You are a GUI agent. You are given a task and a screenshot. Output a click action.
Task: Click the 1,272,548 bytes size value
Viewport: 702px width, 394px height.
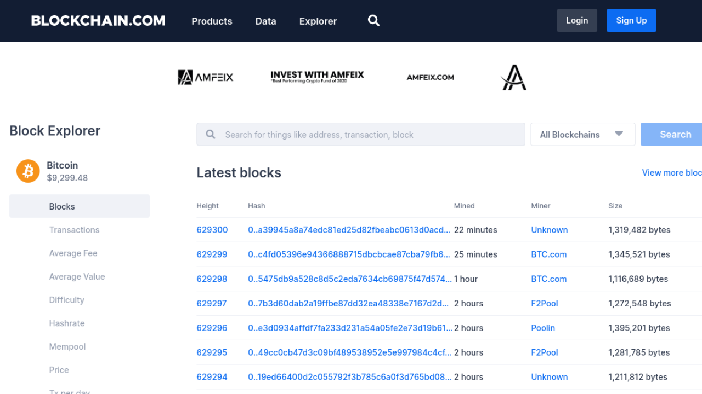pyautogui.click(x=640, y=304)
